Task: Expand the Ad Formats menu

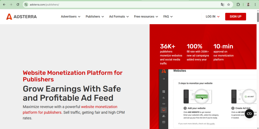Action: 119,17
